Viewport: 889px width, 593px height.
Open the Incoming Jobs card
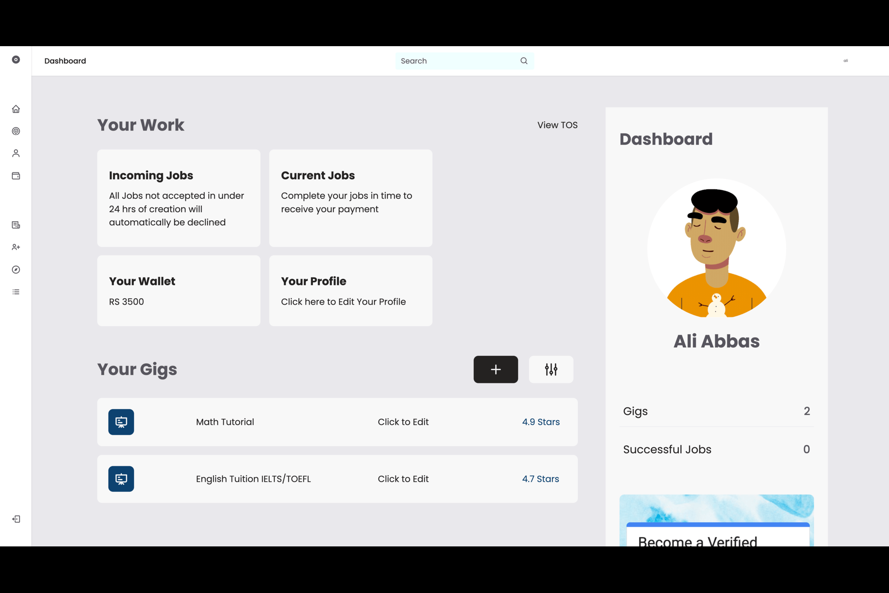179,198
